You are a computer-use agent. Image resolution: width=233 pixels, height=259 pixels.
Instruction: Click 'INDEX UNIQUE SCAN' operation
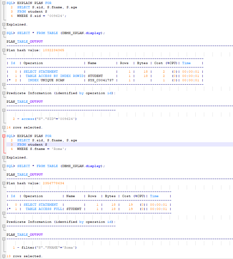click(x=46, y=80)
